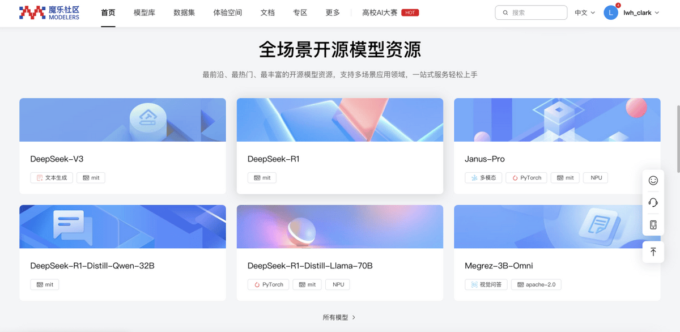Click the Modelers community logo
This screenshot has width=680, height=332.
[x=49, y=12]
